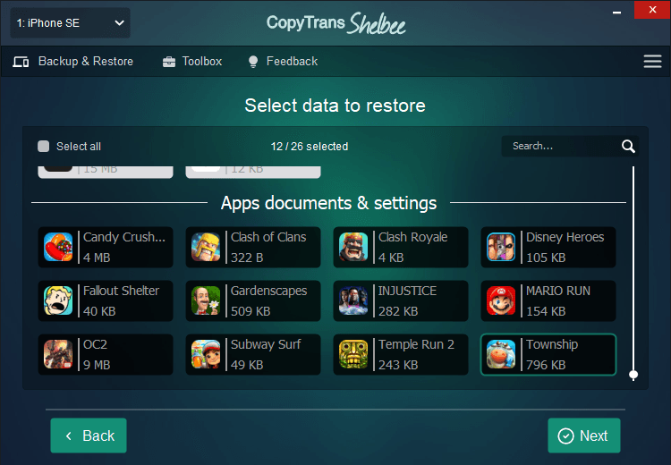The width and height of the screenshot is (671, 465).
Task: Select the Gardenscapes name label
Action: coord(268,291)
